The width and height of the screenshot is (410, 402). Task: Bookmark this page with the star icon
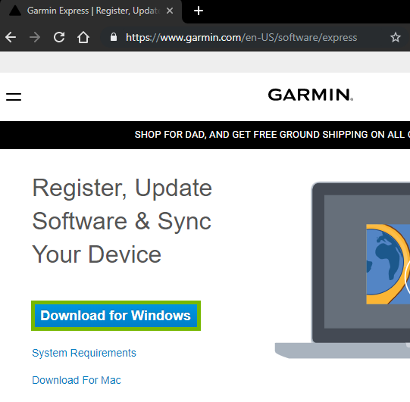click(396, 37)
